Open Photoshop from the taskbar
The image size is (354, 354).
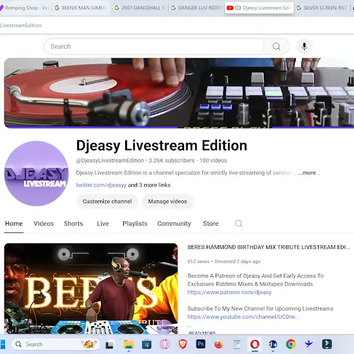(200, 345)
